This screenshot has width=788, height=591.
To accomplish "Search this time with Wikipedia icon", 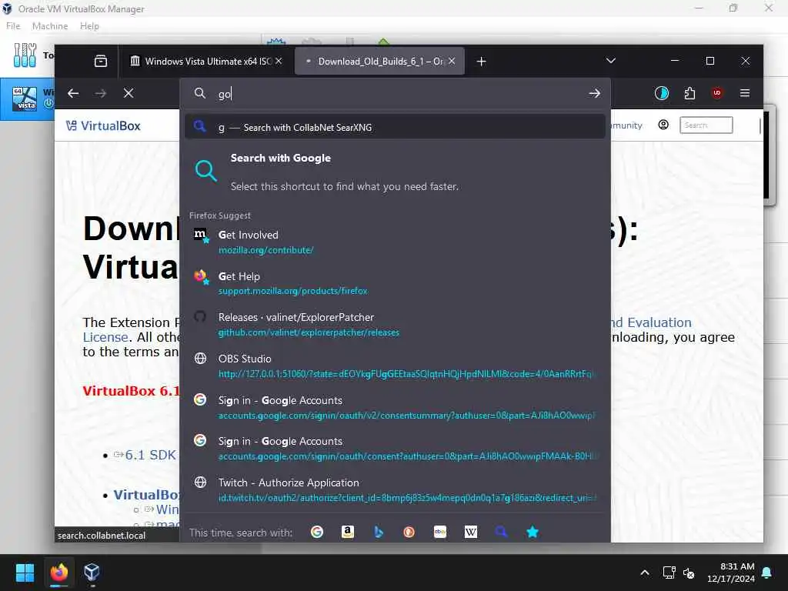I will (x=471, y=532).
